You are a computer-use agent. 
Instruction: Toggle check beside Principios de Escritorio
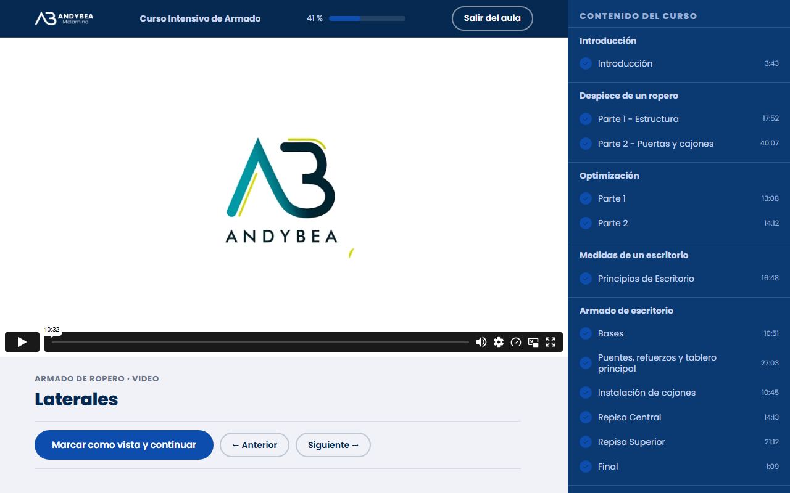586,279
